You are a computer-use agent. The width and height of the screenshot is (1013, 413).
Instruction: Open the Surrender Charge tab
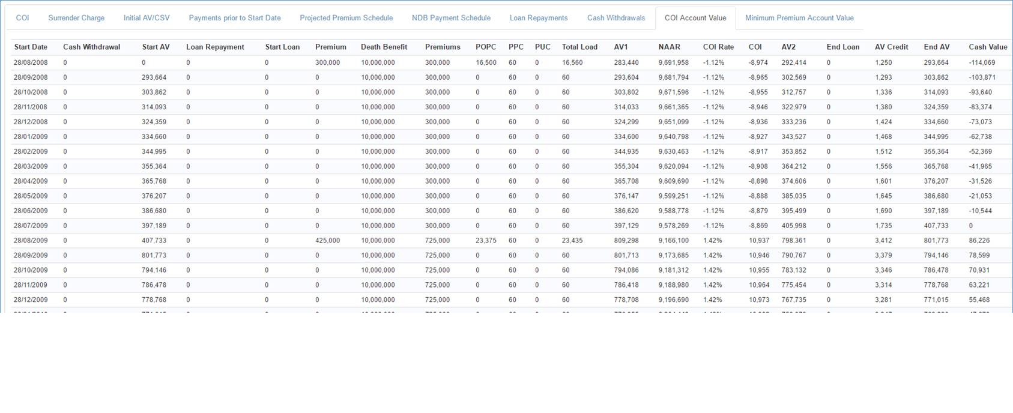coord(76,18)
